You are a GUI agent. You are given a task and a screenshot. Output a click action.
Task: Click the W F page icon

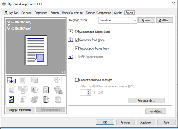[46, 90]
